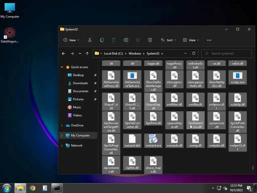Click the Rename icon in toolbar
257x193 pixels.
click(126, 40)
